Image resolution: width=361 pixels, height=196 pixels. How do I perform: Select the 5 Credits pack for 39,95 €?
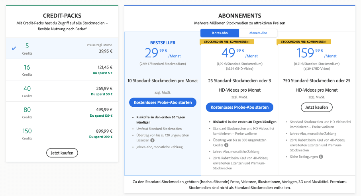[x=62, y=48]
